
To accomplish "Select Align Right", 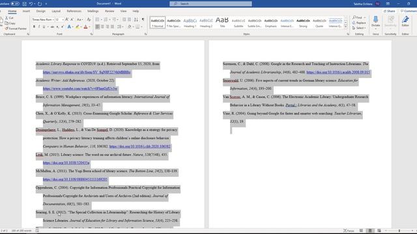I will click(x=108, y=27).
